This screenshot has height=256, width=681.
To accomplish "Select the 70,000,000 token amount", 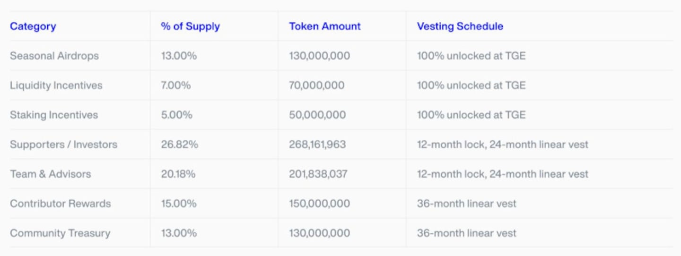I will (x=316, y=85).
